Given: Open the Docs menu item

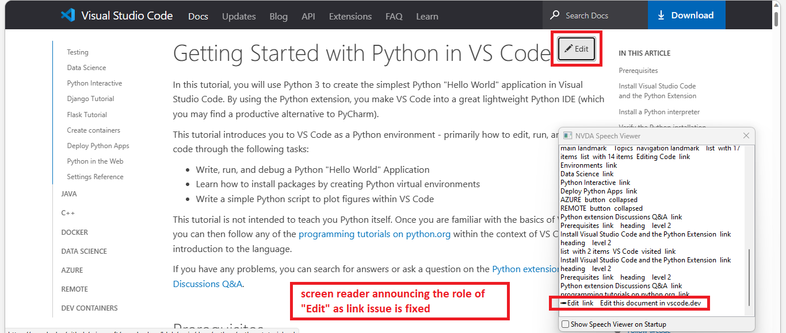Looking at the screenshot, I should click(198, 17).
